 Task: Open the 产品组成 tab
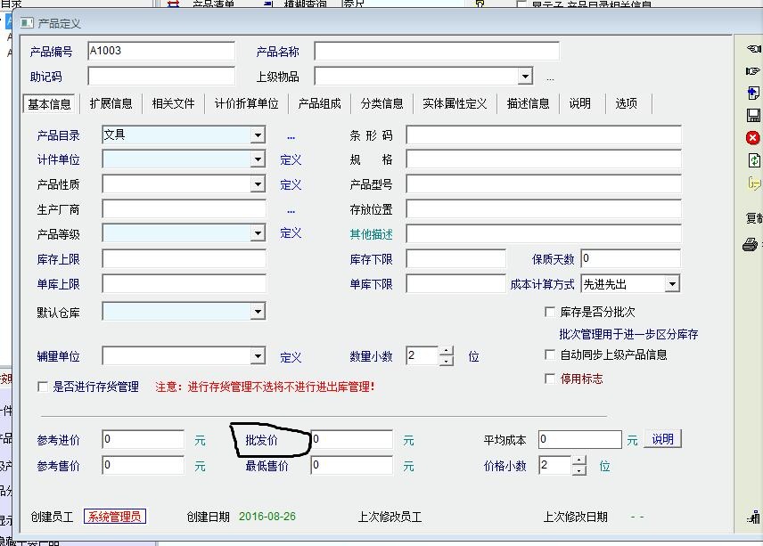pos(319,103)
